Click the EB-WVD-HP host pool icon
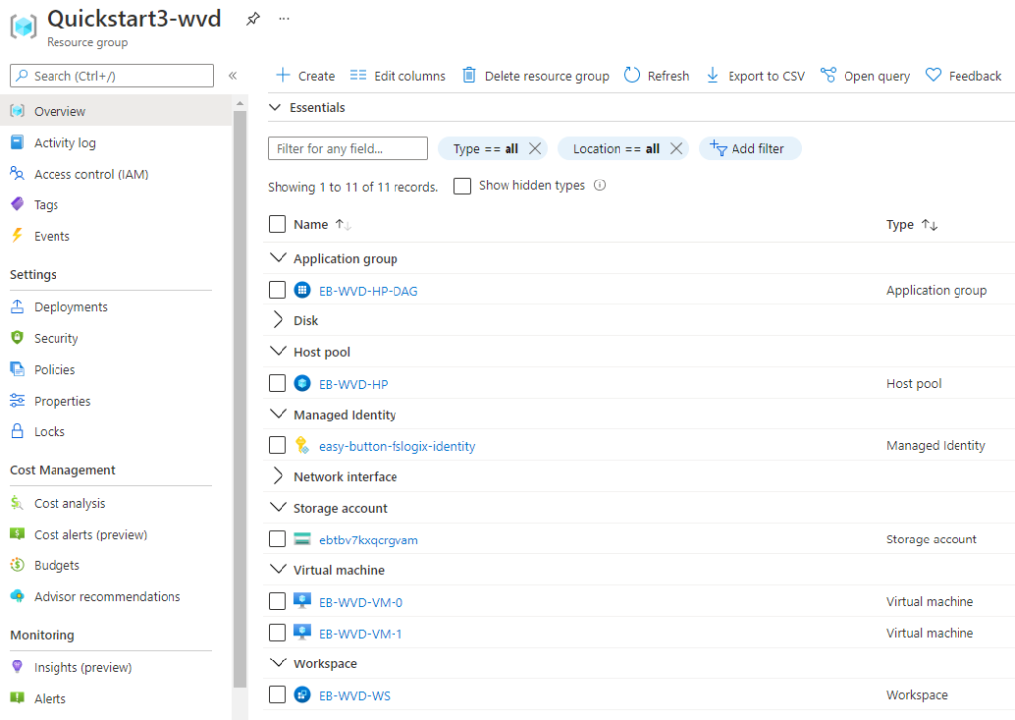 pos(302,384)
